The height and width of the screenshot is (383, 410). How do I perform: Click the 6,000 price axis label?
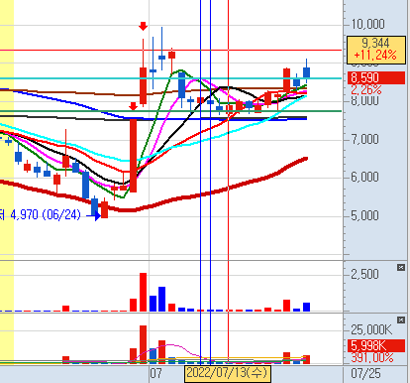[364, 177]
